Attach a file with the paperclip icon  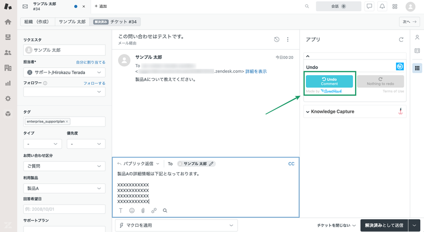point(143,211)
